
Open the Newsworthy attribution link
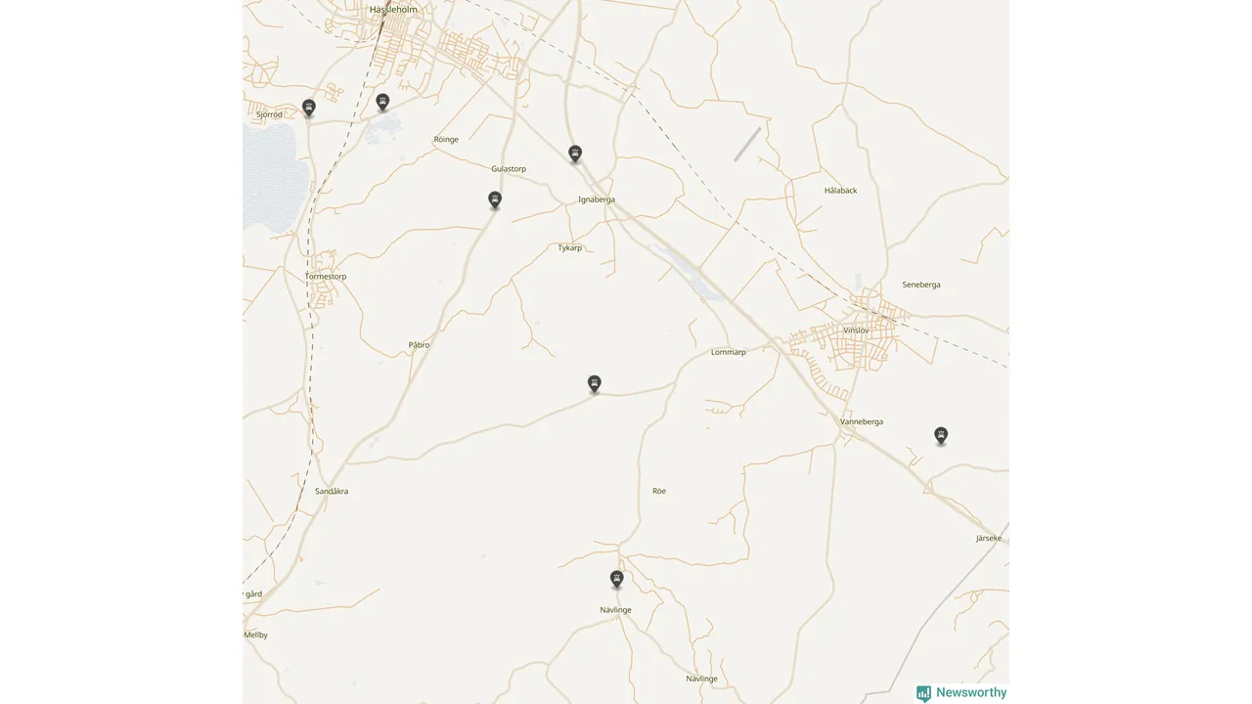(961, 693)
